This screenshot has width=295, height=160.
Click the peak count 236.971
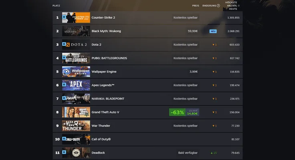(x=234, y=99)
